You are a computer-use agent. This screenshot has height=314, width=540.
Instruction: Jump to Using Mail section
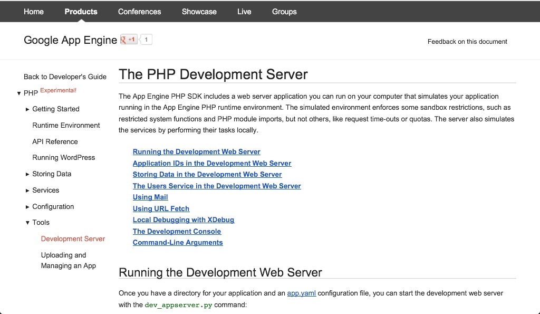[150, 197]
